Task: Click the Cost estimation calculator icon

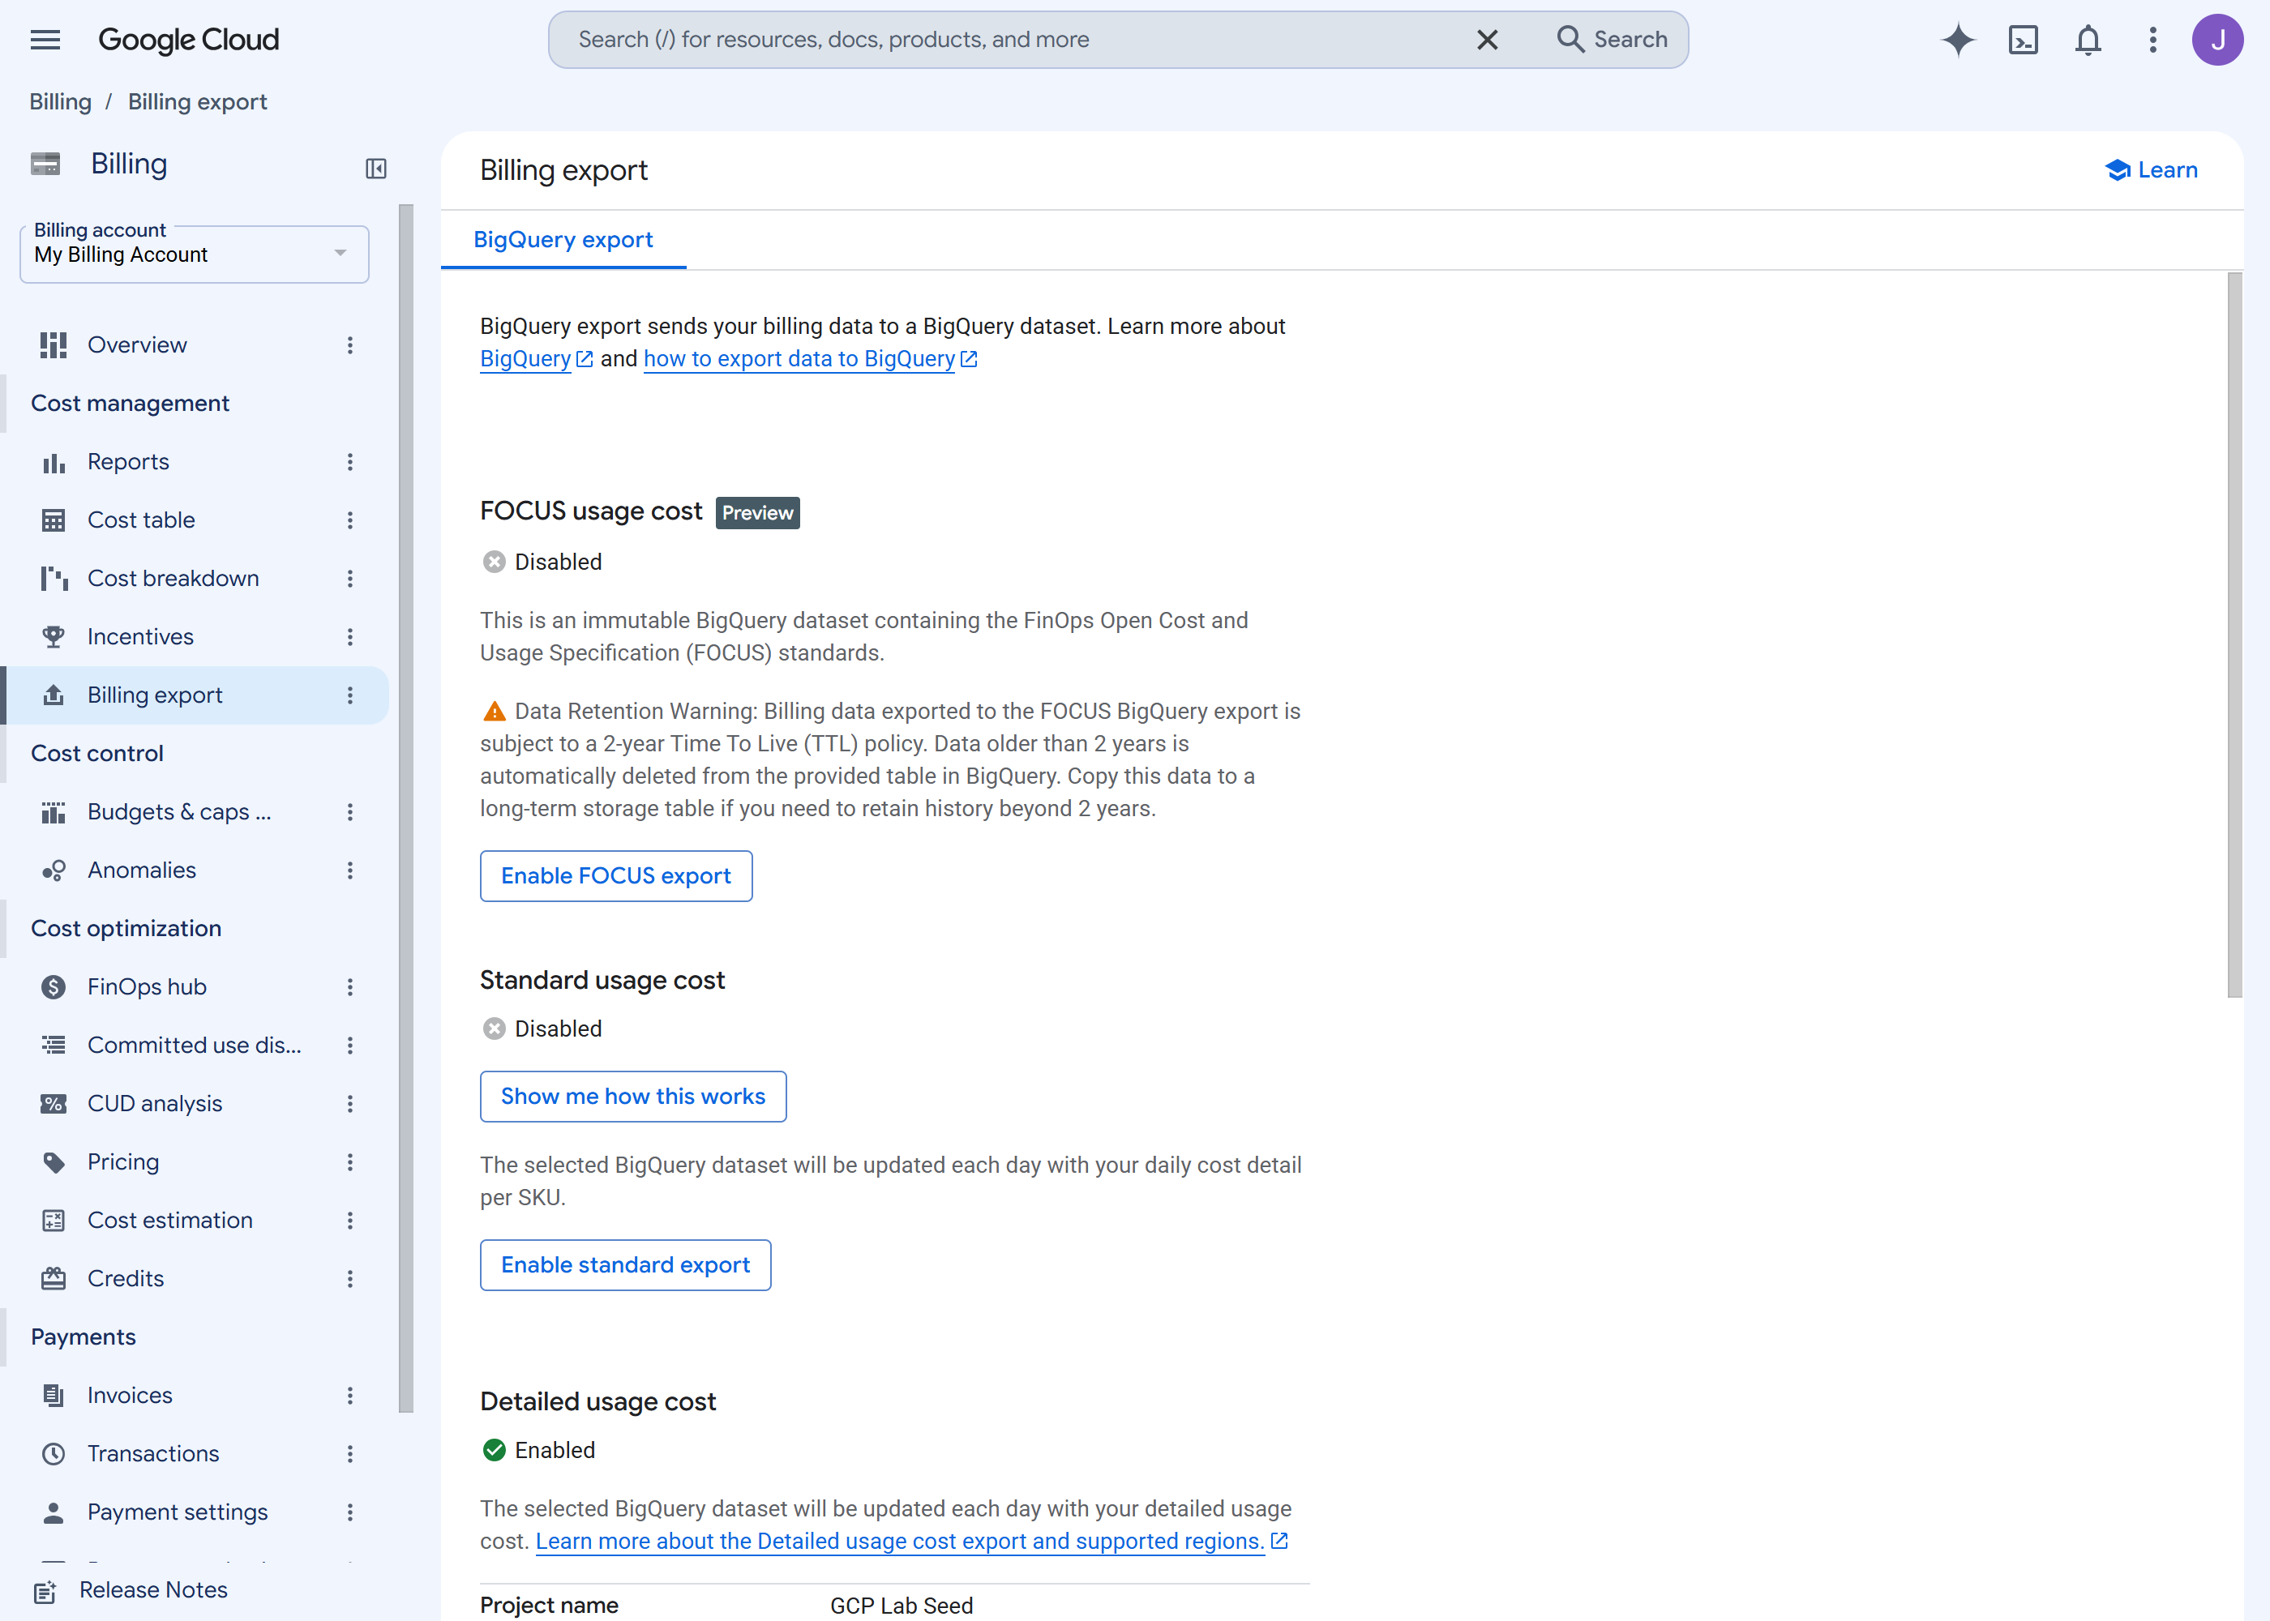Action: (53, 1221)
